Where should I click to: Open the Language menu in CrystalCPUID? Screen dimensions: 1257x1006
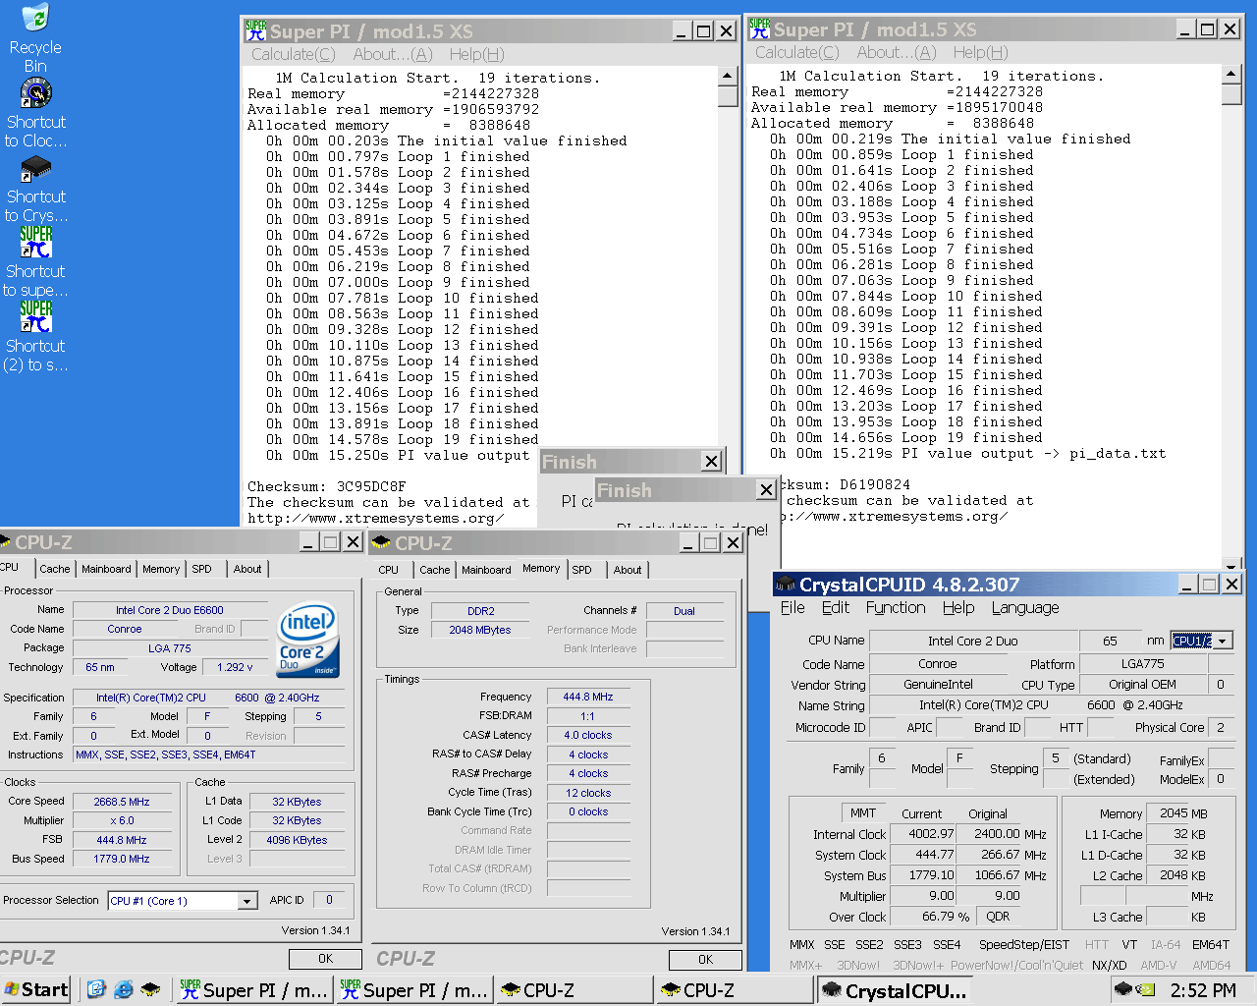click(x=1025, y=608)
